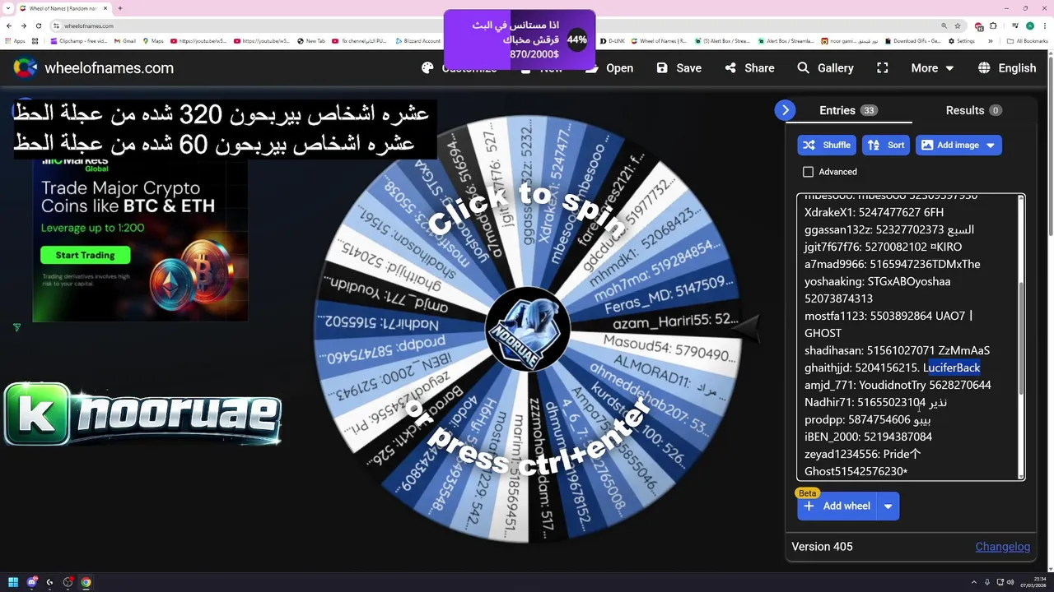Show hidden system tray icons
Screen dimensions: 1054x592
974,582
